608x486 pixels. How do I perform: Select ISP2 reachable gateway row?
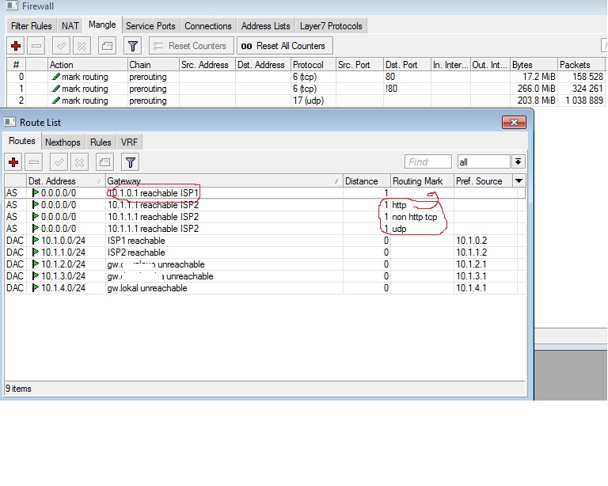(265, 252)
